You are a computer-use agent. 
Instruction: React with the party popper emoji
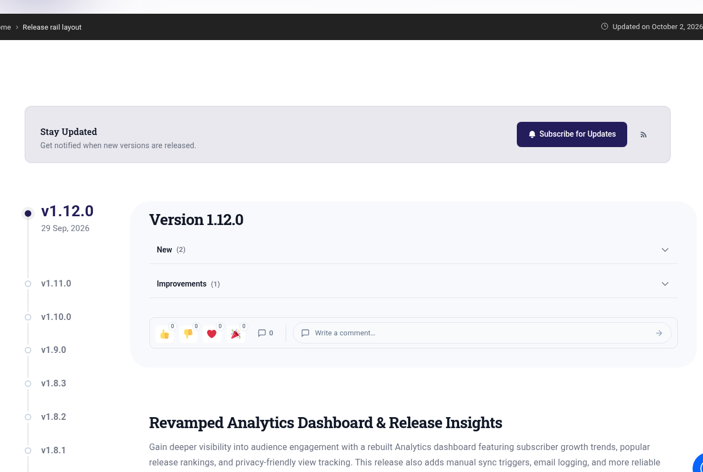[x=236, y=334]
